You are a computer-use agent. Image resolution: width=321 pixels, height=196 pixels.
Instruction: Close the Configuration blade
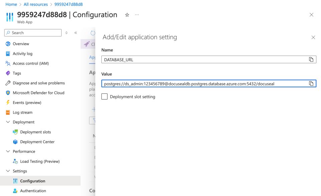(x=311, y=15)
